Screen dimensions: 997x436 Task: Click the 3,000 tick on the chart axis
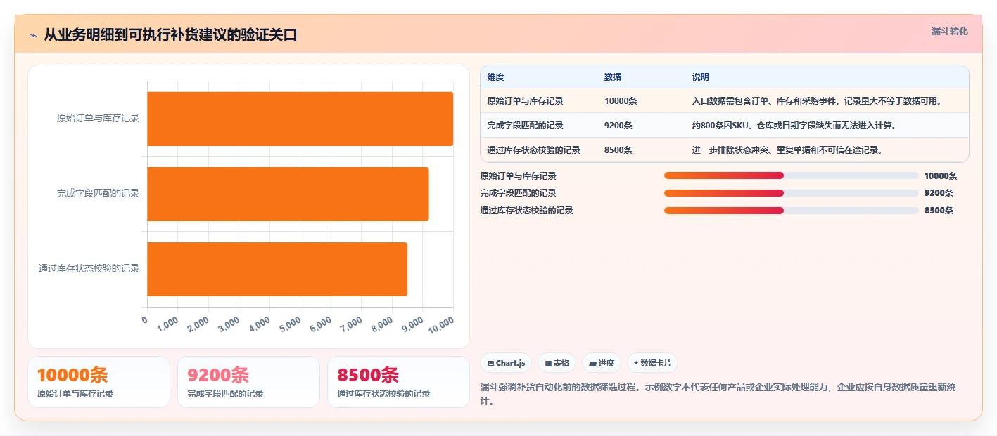(229, 324)
